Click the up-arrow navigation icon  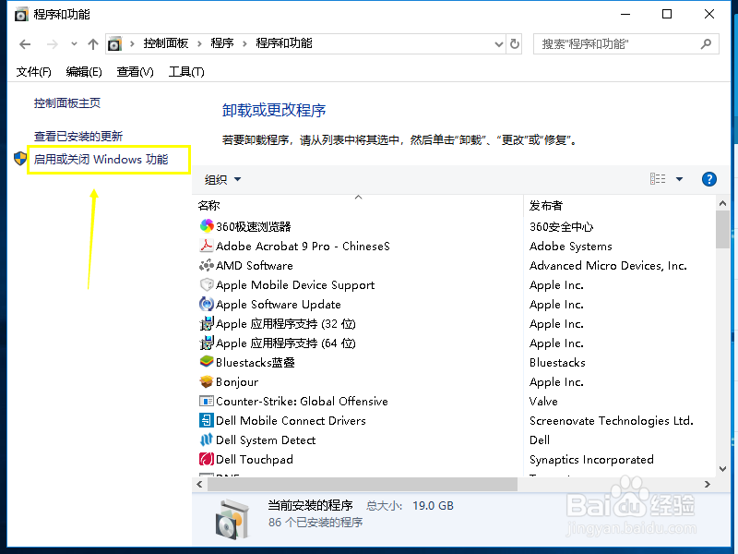click(92, 42)
